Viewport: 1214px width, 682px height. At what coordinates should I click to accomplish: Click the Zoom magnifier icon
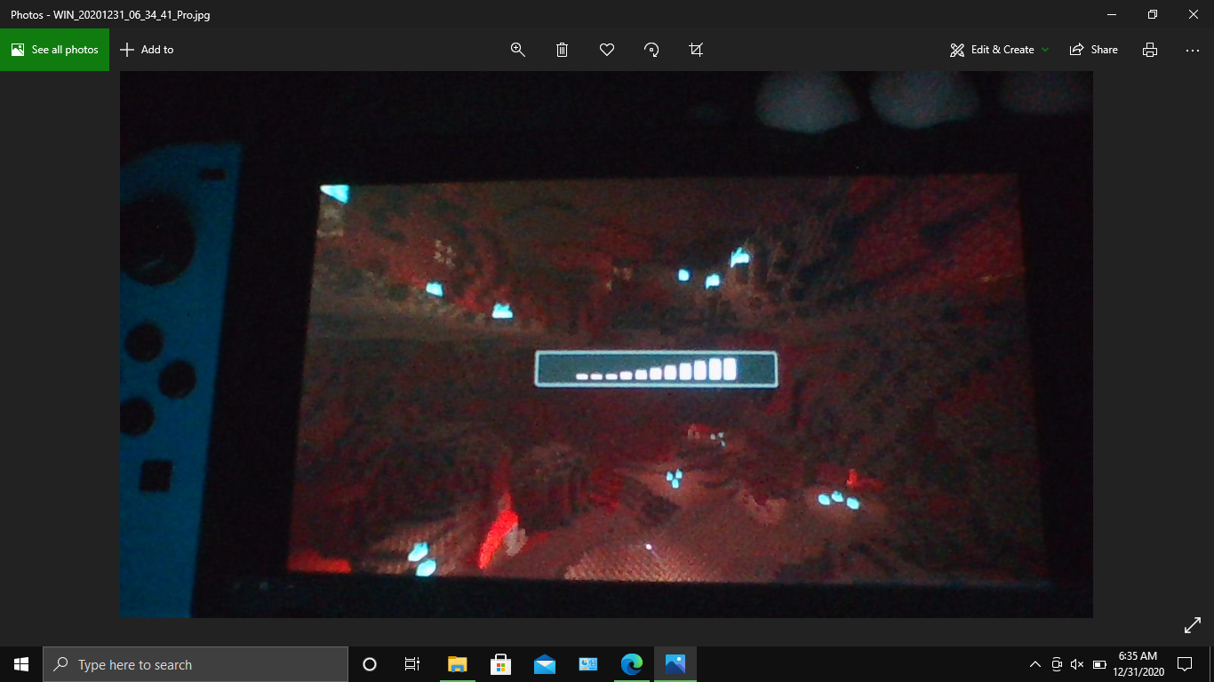coord(518,50)
